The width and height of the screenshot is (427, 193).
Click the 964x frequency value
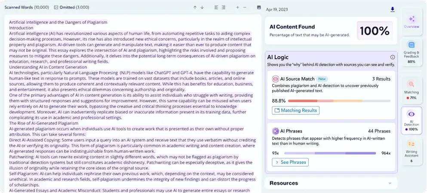point(386,153)
